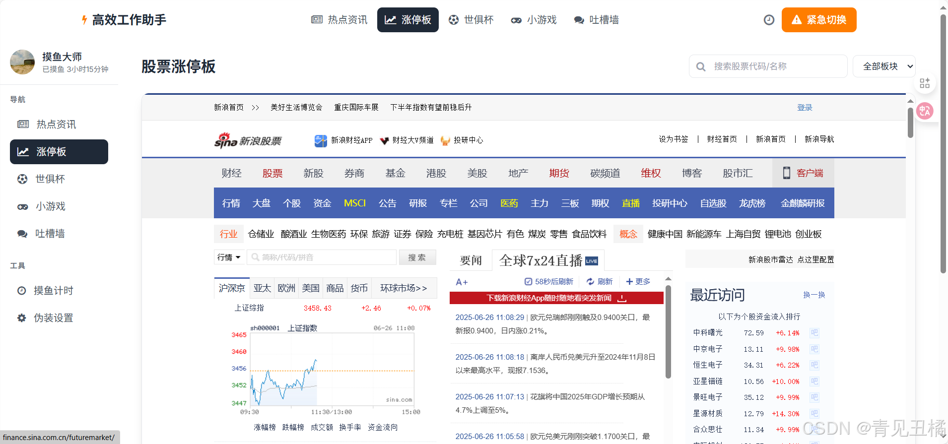Click the orange 紧急切换 button
This screenshot has height=444, width=948.
(x=819, y=20)
